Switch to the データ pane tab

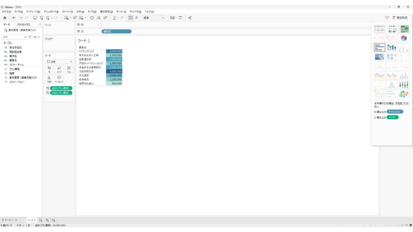7,24
